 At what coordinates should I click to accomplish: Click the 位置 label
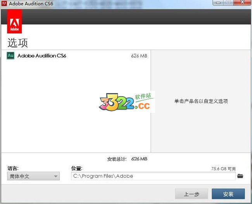coord(77,168)
